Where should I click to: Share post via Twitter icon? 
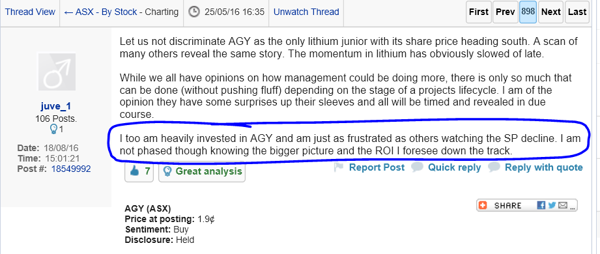(x=552, y=205)
